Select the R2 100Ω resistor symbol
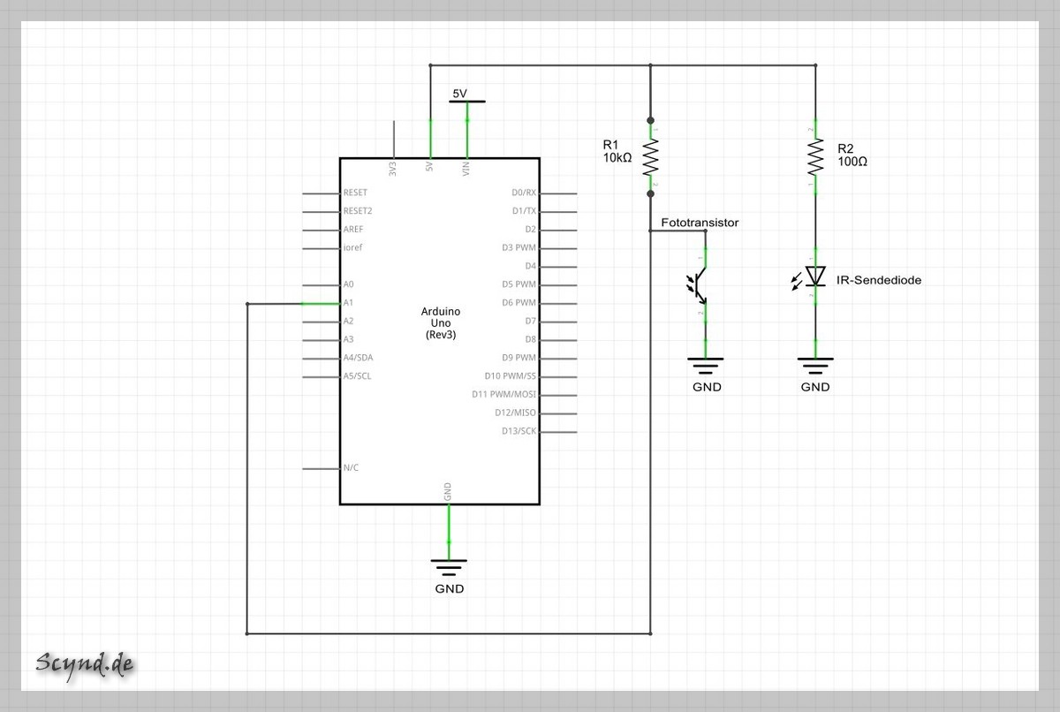 [815, 156]
